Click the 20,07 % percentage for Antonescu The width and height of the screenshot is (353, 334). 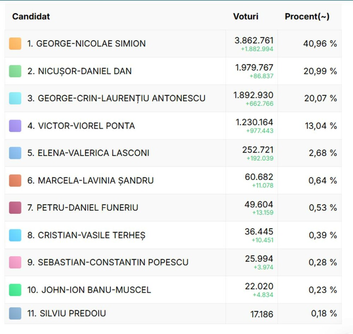coord(320,98)
